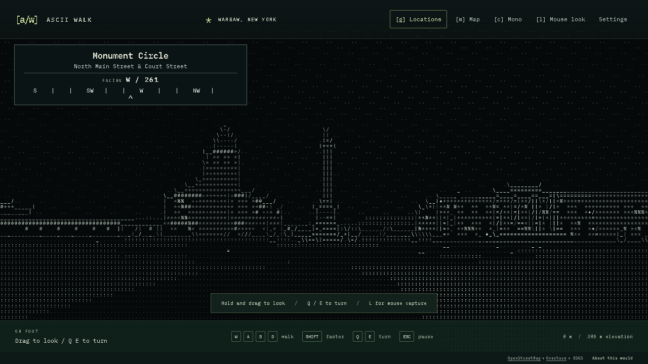The width and height of the screenshot is (648, 364).
Task: Open the Settings menu
Action: [613, 19]
